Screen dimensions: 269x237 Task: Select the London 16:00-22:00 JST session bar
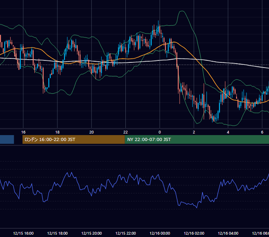(x=74, y=139)
